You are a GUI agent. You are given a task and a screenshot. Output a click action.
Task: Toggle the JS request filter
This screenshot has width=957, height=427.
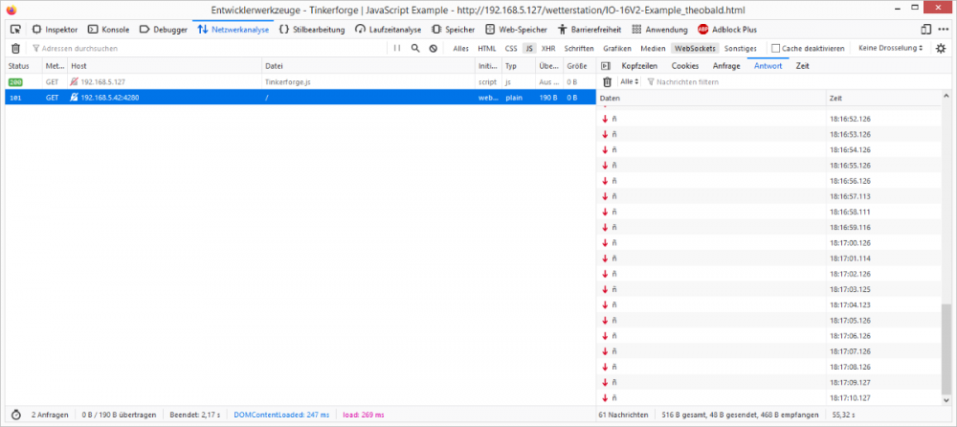(x=528, y=48)
